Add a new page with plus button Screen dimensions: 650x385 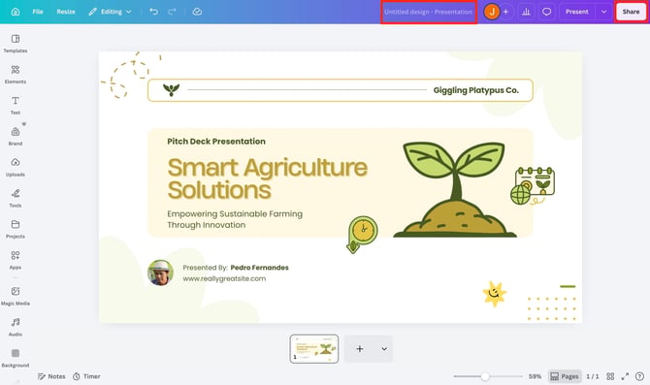coord(360,349)
